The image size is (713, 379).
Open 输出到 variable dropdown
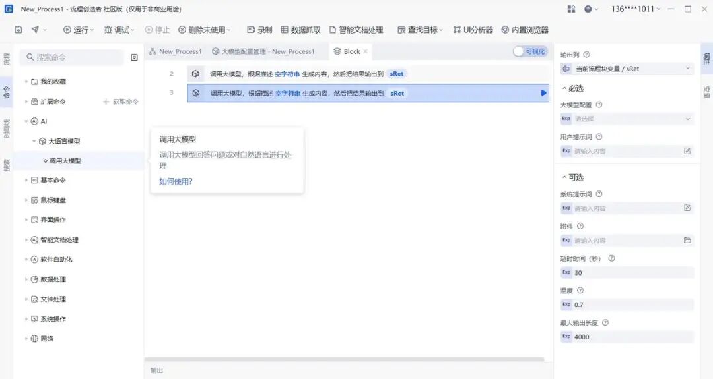(627, 69)
